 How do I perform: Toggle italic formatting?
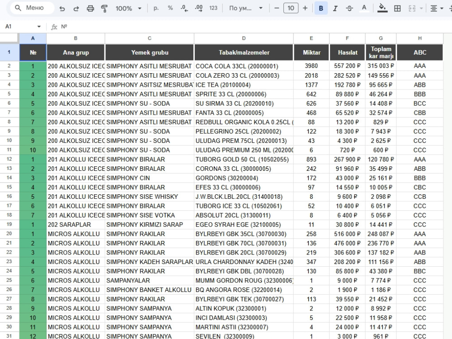[335, 8]
